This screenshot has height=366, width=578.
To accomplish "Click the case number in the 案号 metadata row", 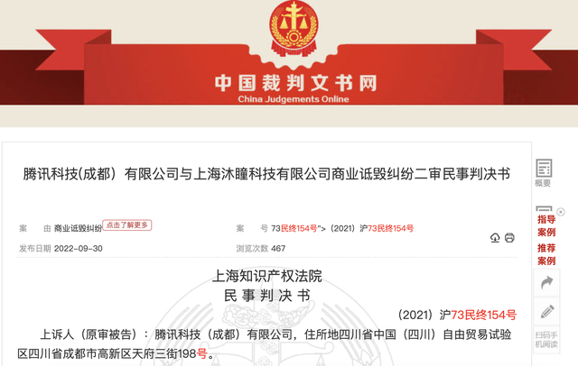I will (x=342, y=228).
